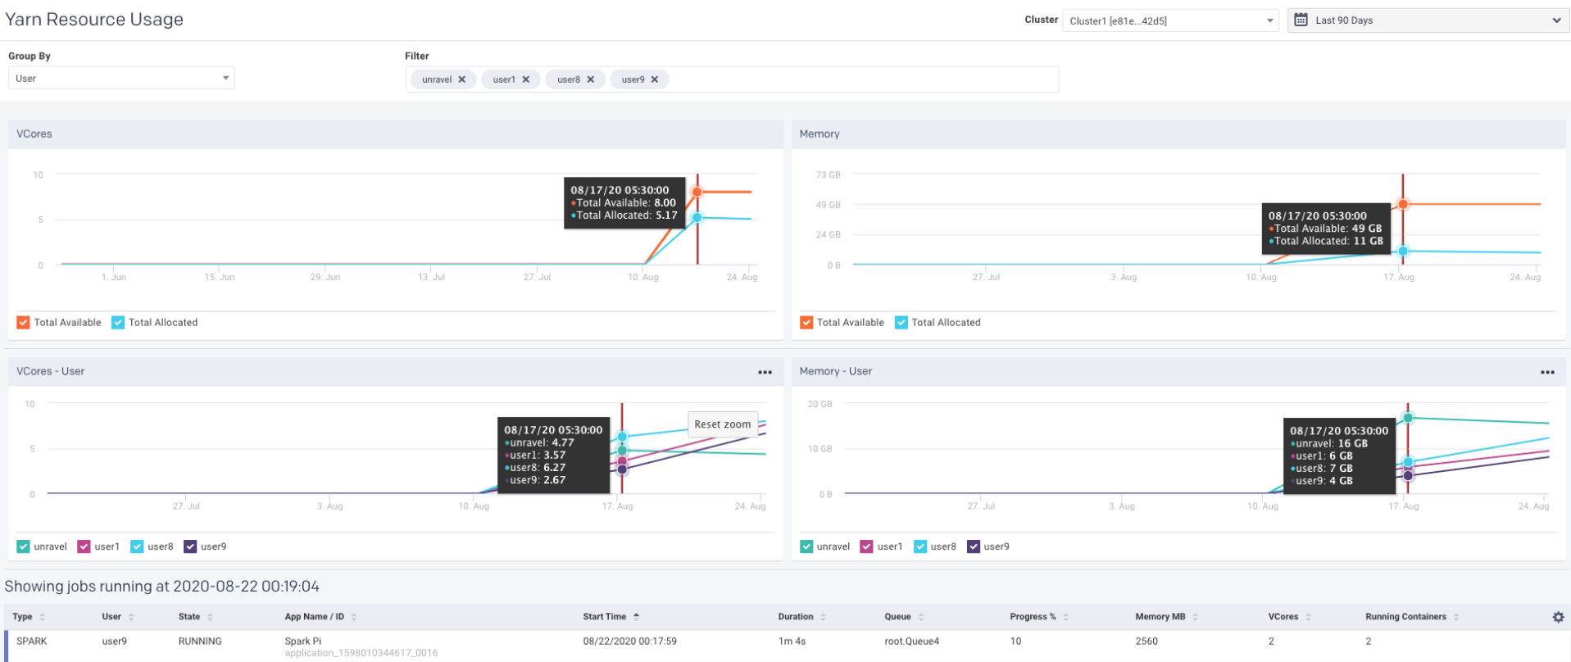
Task: Toggle Total Available in Memory chart
Action: point(806,323)
